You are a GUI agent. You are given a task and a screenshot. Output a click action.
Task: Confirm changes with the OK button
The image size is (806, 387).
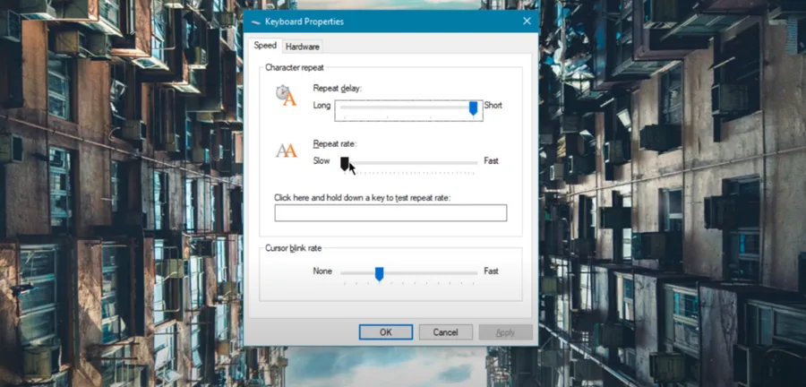tap(385, 332)
